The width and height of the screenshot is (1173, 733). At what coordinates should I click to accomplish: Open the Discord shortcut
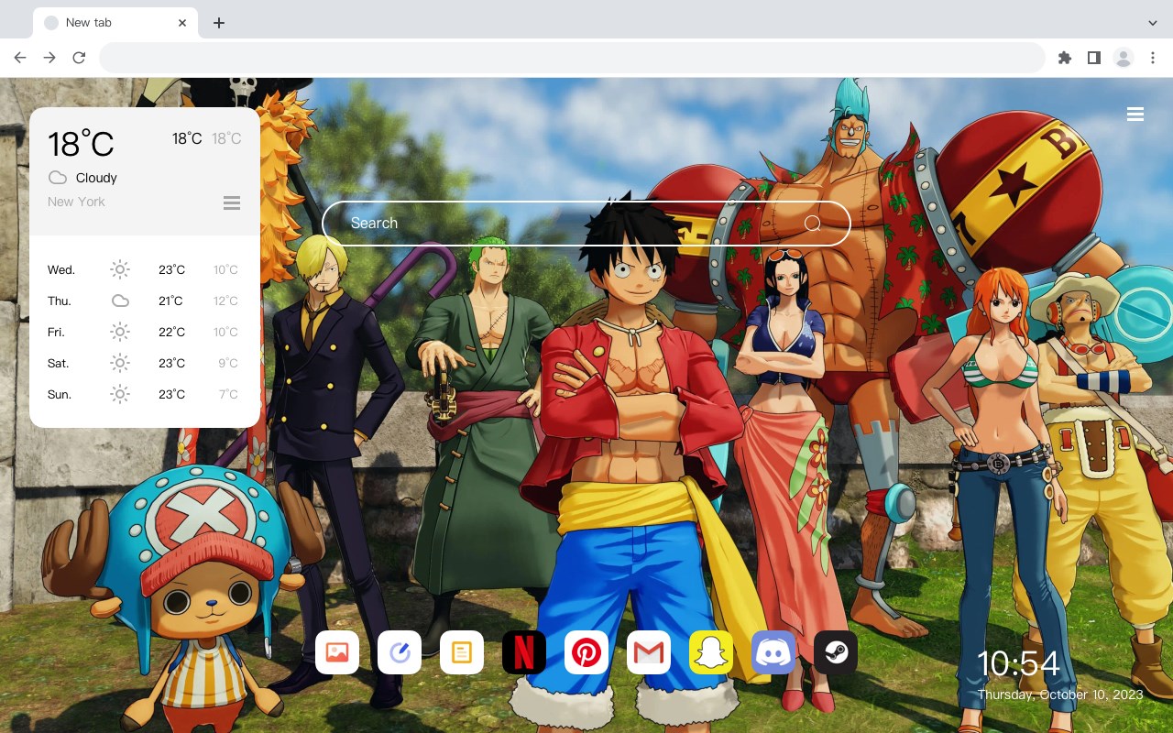pos(773,652)
